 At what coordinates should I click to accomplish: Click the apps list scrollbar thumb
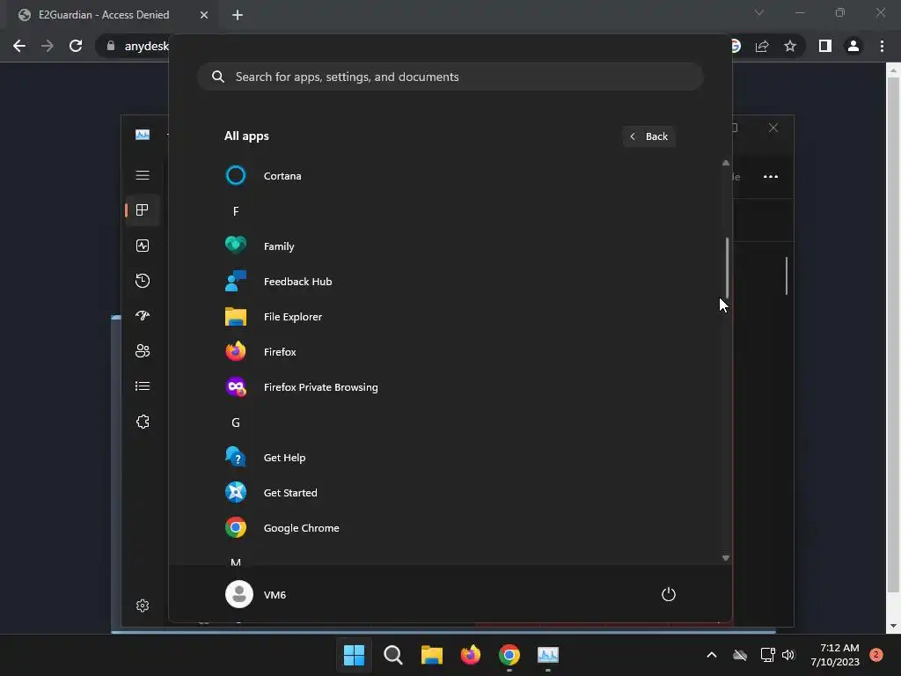pos(726,268)
